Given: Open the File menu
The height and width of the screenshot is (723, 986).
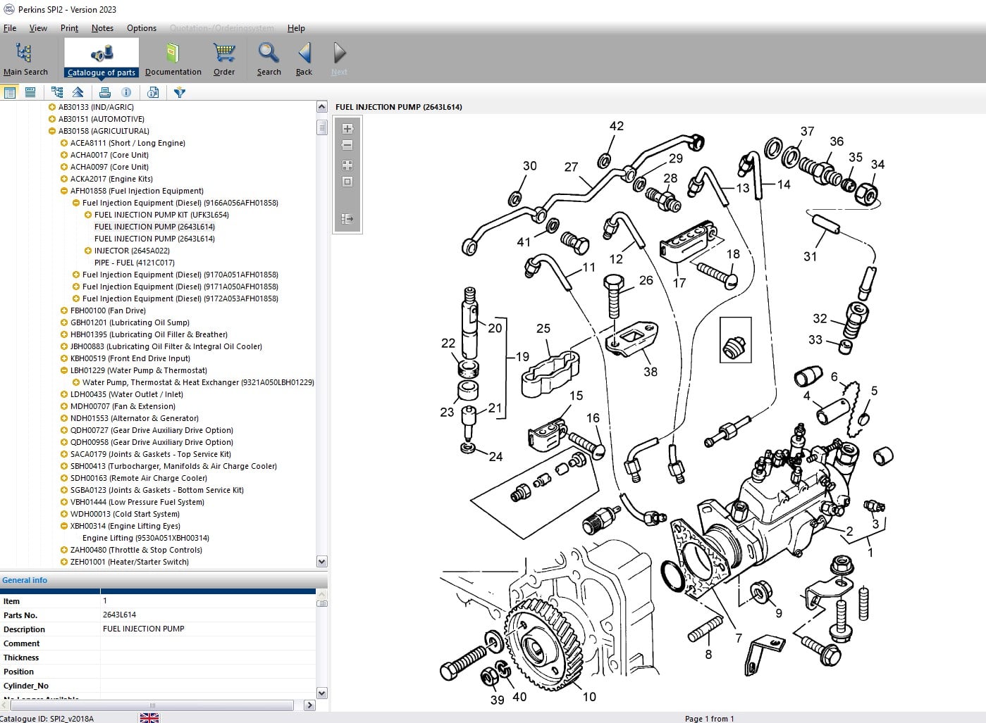Looking at the screenshot, I should coord(10,28).
